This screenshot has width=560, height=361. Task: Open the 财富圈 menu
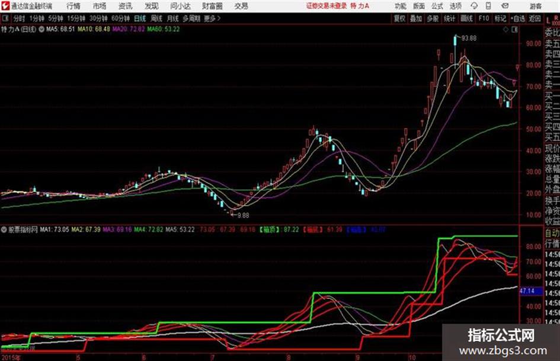click(212, 6)
